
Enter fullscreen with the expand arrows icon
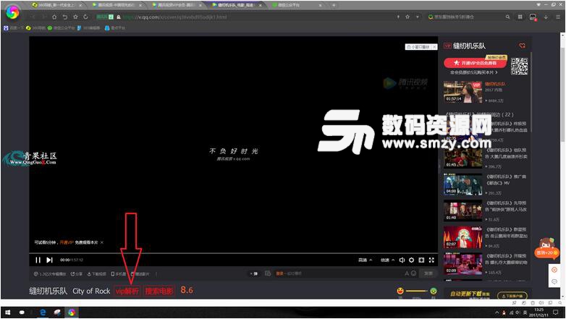pyautogui.click(x=431, y=260)
